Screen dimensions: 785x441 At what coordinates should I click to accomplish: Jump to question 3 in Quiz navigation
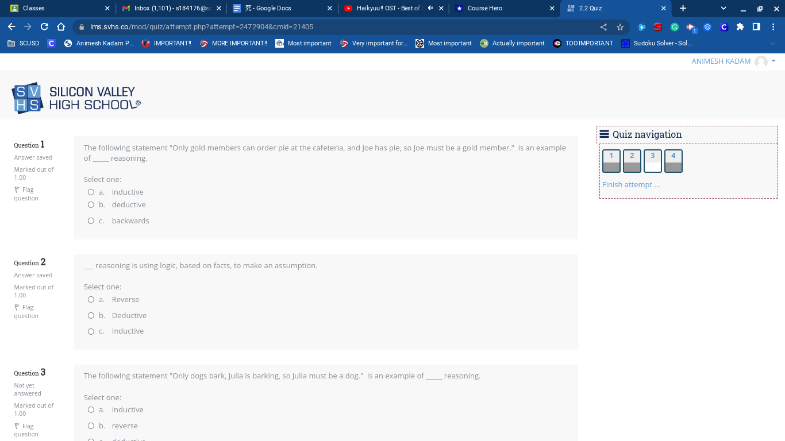tap(653, 161)
